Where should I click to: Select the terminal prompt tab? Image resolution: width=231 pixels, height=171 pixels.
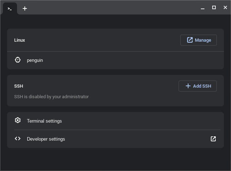(10, 9)
